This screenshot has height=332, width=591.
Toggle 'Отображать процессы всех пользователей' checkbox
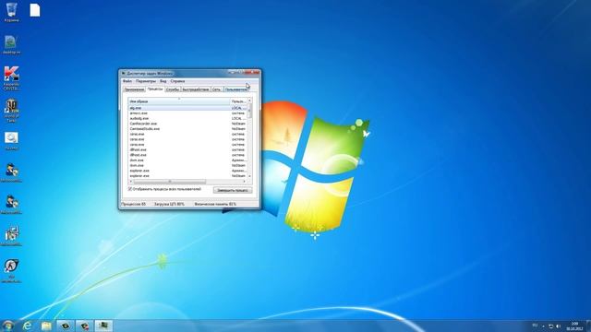130,189
